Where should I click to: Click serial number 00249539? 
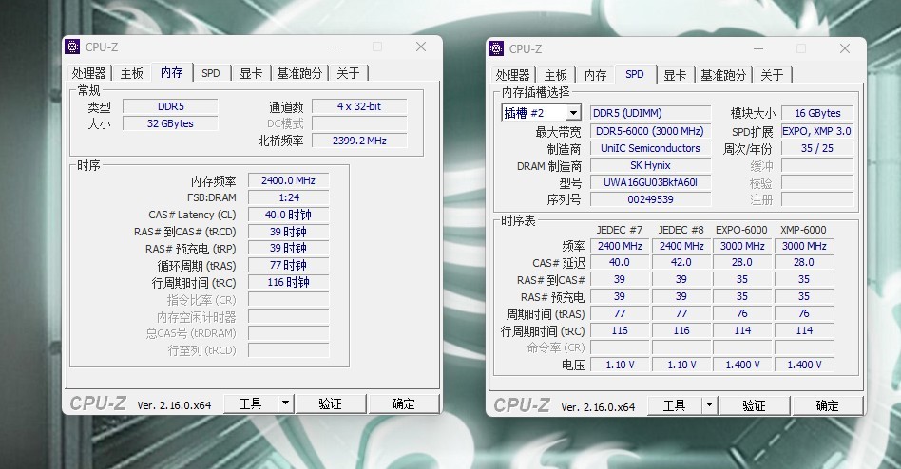(x=650, y=199)
